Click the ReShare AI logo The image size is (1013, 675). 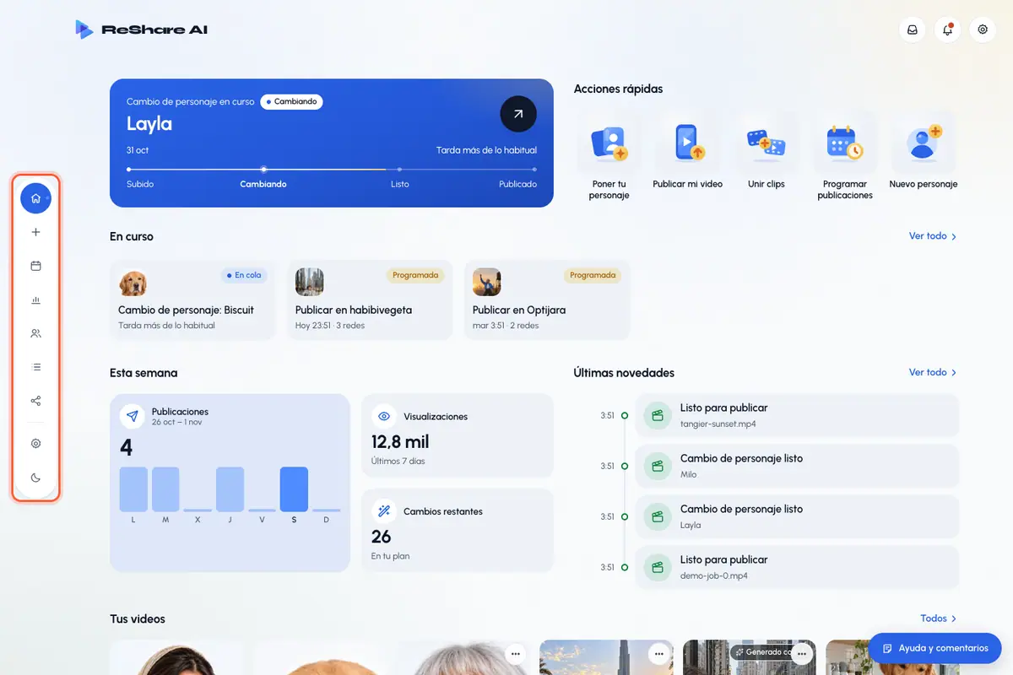coord(141,30)
